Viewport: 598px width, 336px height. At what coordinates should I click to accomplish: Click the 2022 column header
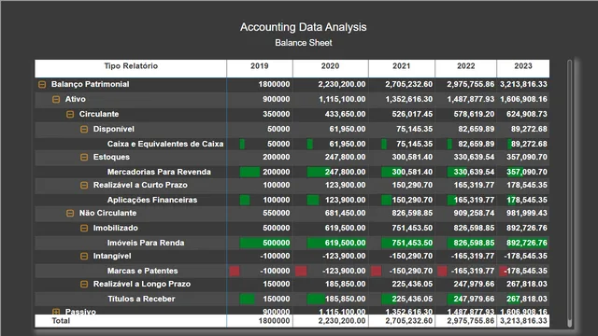click(x=466, y=68)
